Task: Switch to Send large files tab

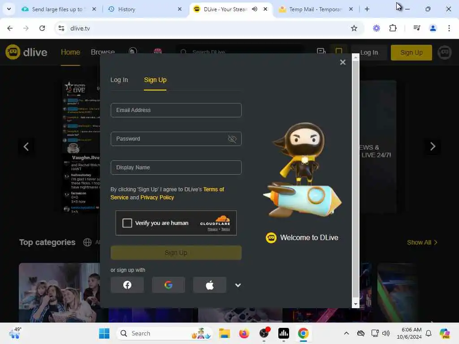Action: coord(58,9)
